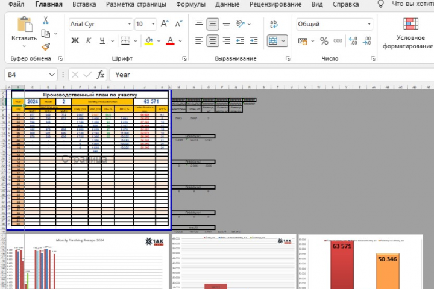The width and height of the screenshot is (434, 289).
Task: Apply red font color A
Action: pos(170,41)
